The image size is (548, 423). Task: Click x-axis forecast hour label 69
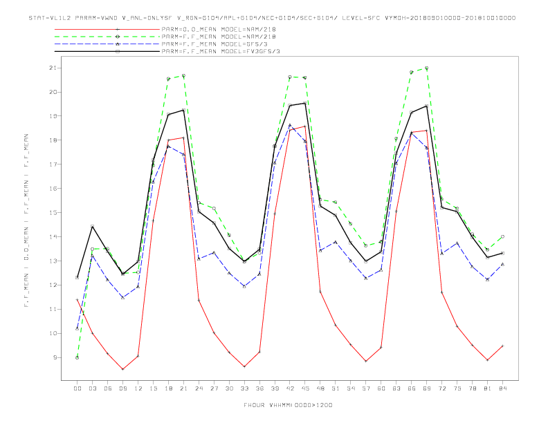pos(427,388)
